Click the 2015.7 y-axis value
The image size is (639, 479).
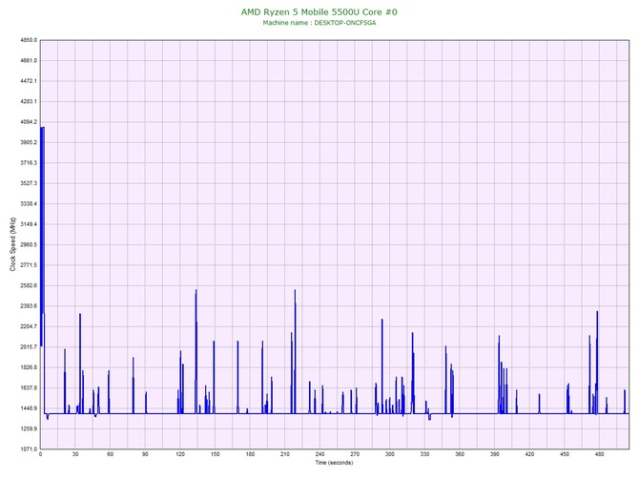(x=28, y=347)
